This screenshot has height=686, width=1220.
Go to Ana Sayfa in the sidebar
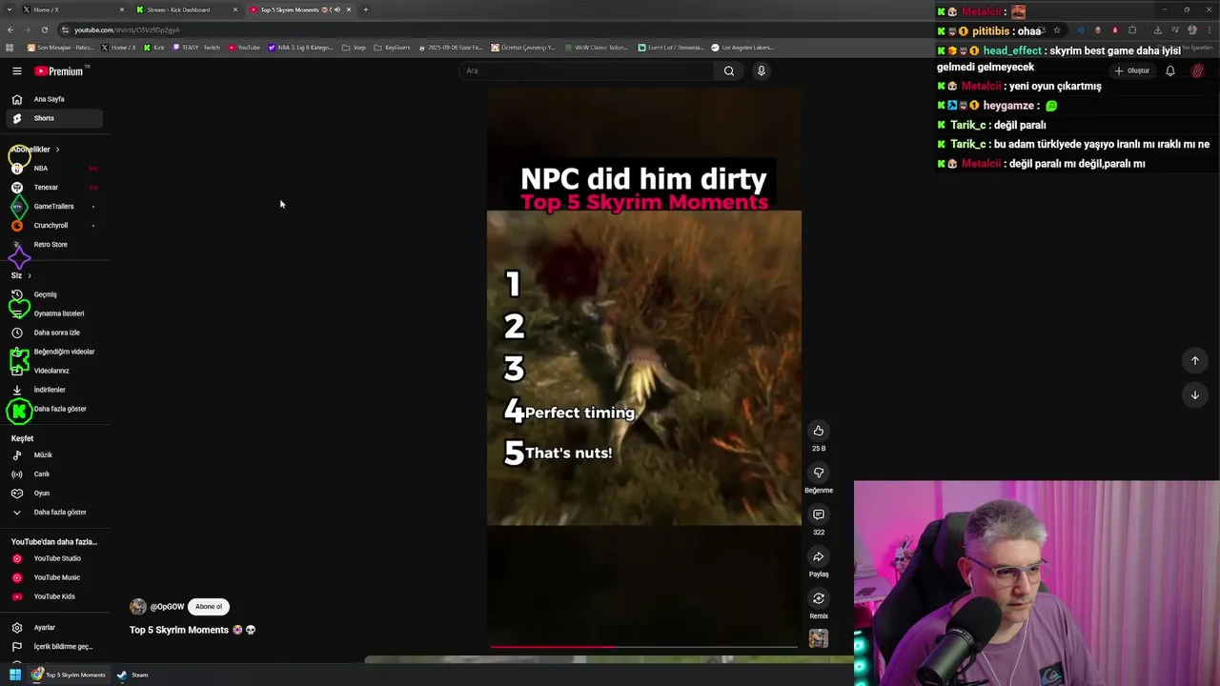[x=53, y=99]
